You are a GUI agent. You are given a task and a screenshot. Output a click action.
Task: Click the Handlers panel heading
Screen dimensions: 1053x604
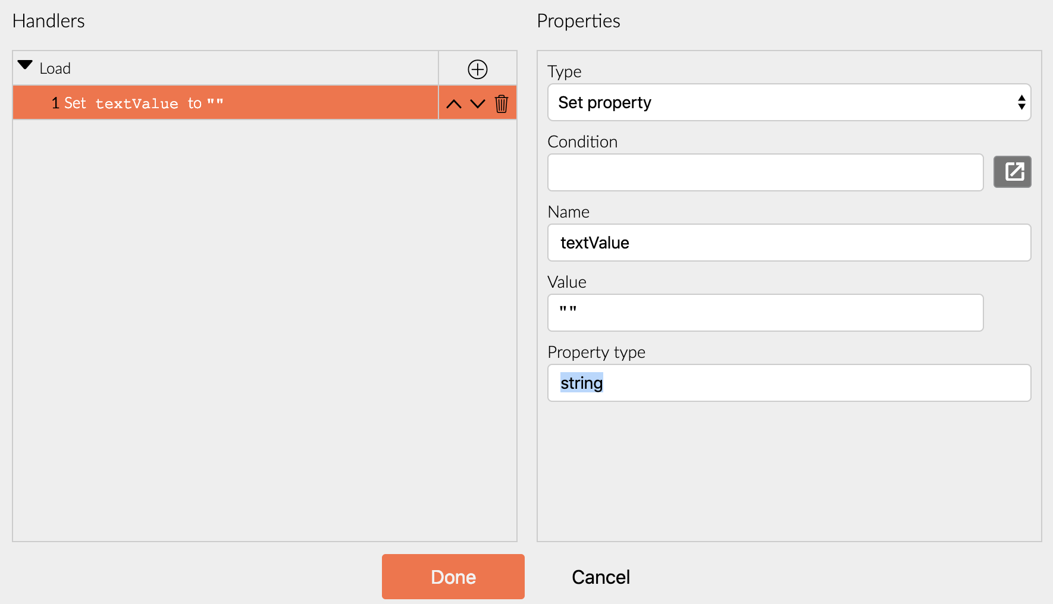(49, 21)
